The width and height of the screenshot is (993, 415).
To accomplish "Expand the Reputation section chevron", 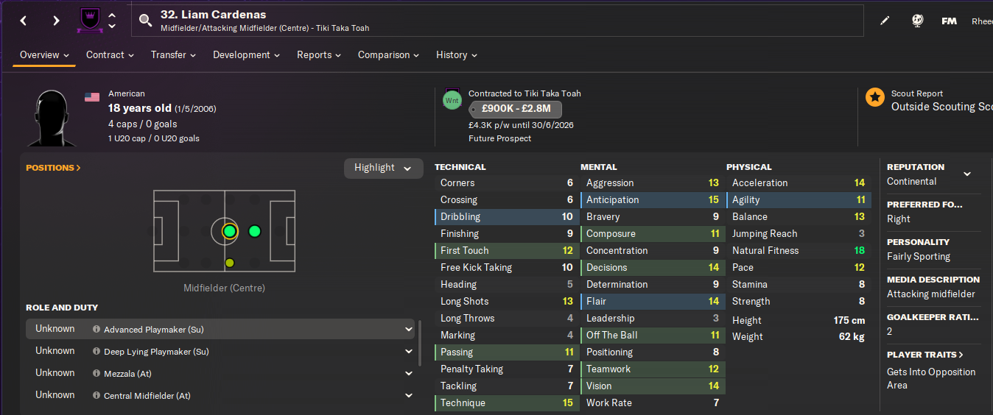I will pos(966,174).
